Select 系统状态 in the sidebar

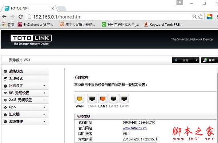click(25, 71)
